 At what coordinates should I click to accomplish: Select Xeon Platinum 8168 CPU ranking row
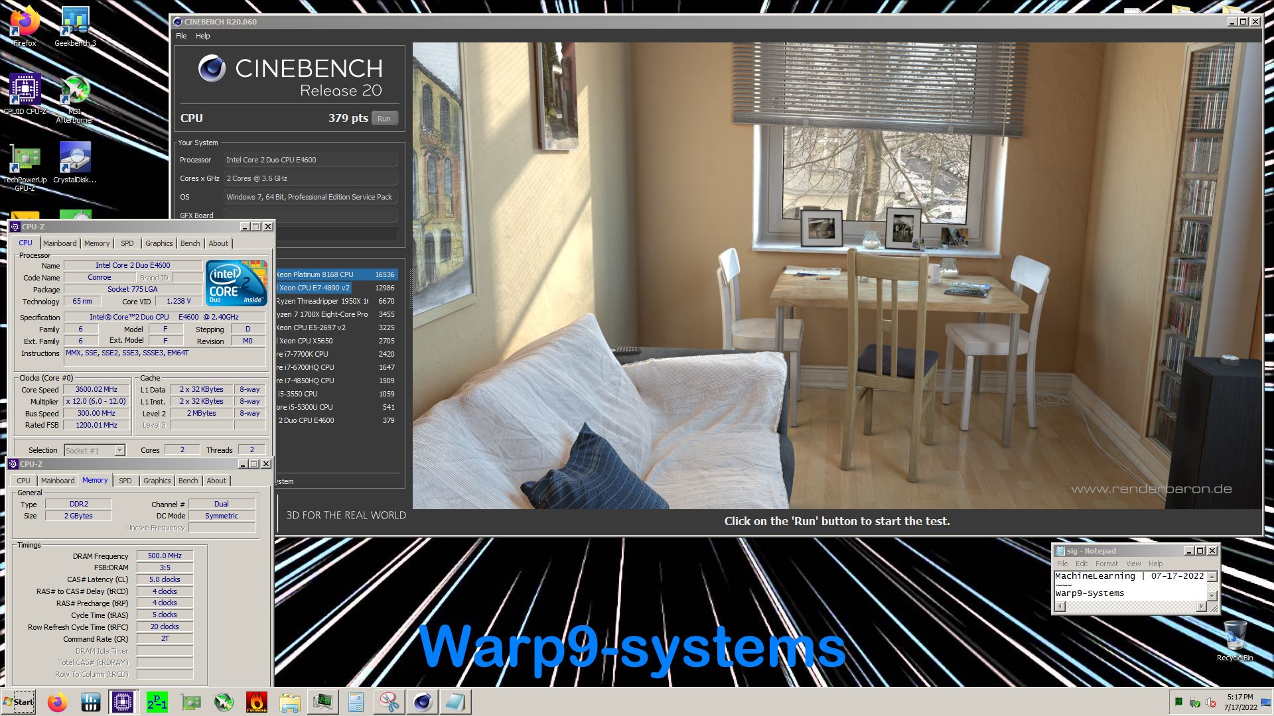click(x=336, y=274)
